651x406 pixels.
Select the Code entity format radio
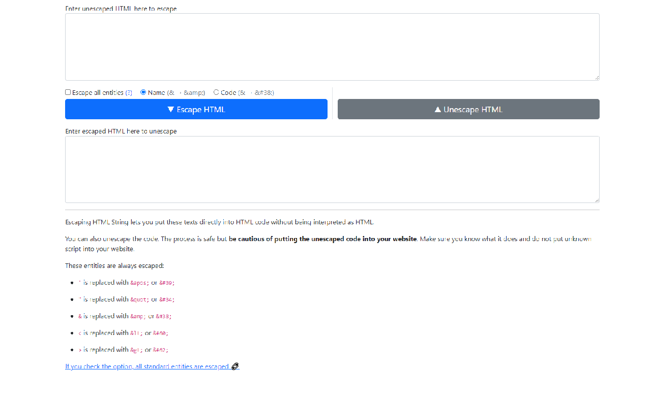216,92
